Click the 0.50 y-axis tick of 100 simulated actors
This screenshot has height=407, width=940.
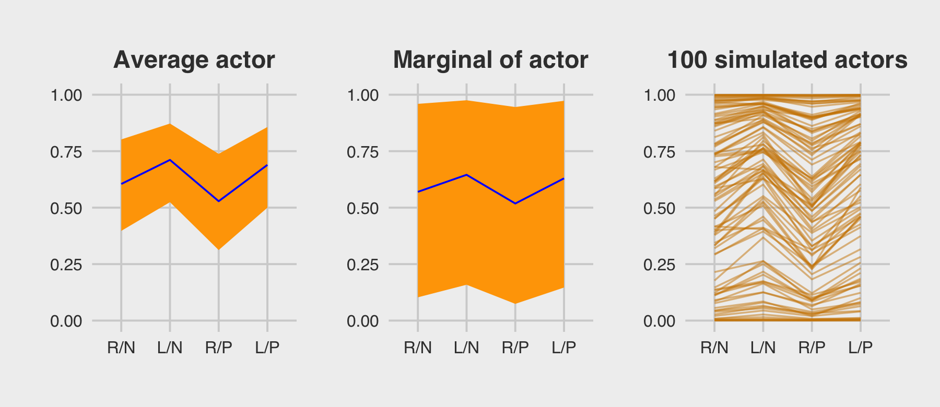(x=660, y=208)
